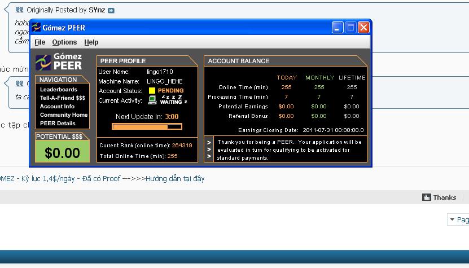
Task: Click the Today processing time value 7
Action: [286, 97]
